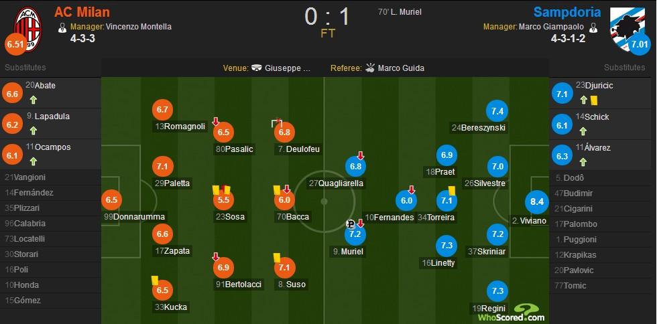Click the Deulofeu player name label
Screen dimensions: 657x324
pyautogui.click(x=299, y=149)
